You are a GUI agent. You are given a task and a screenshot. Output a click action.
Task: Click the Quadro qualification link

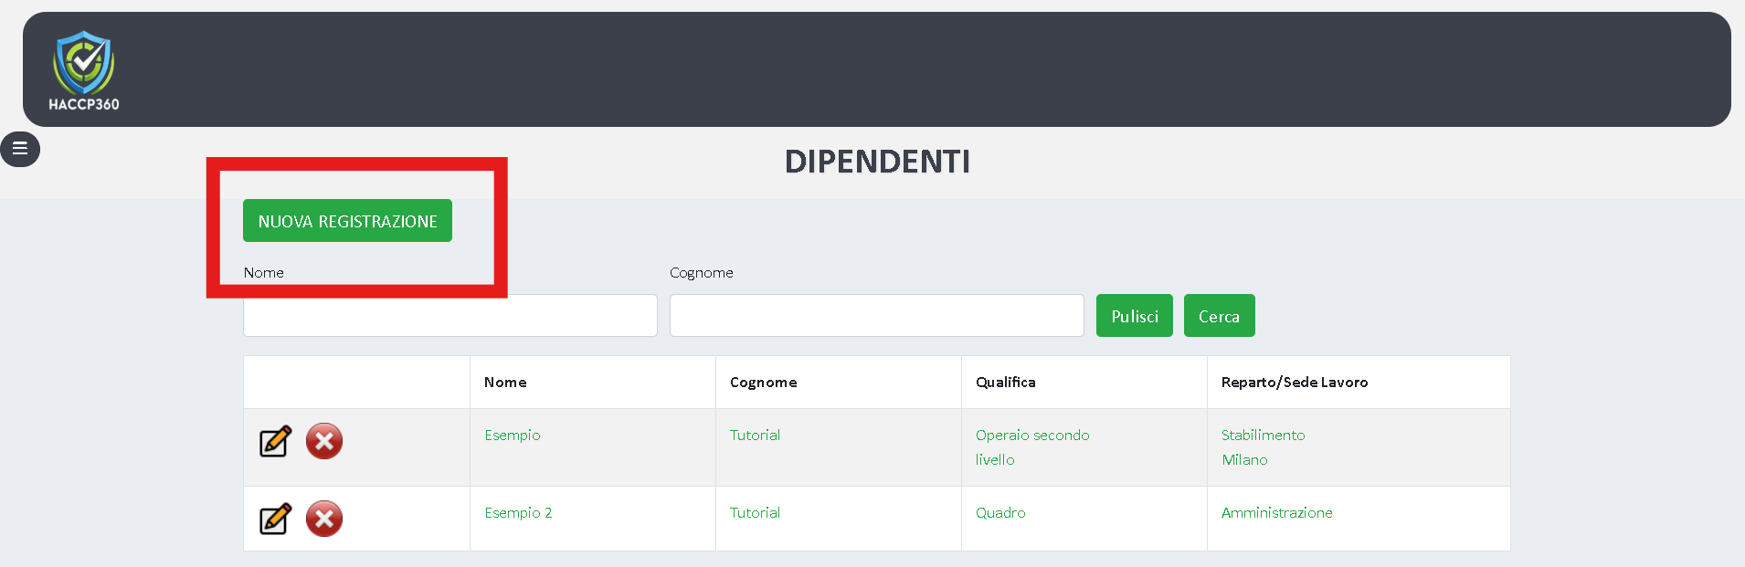[1000, 513]
